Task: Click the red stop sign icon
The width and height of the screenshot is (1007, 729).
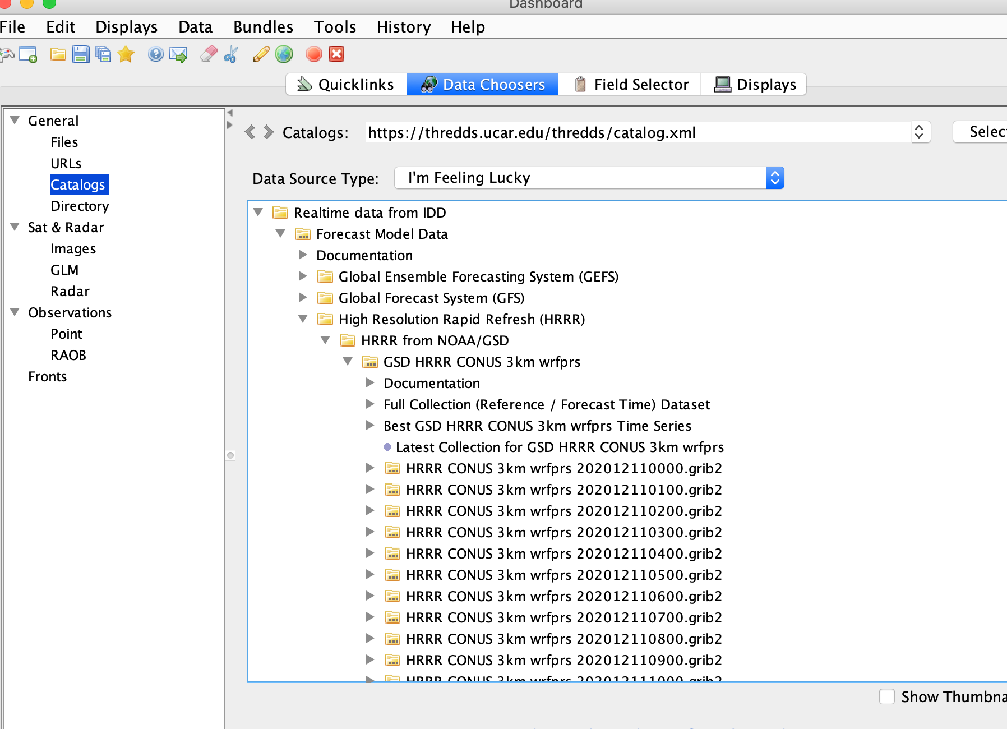Action: [x=313, y=54]
